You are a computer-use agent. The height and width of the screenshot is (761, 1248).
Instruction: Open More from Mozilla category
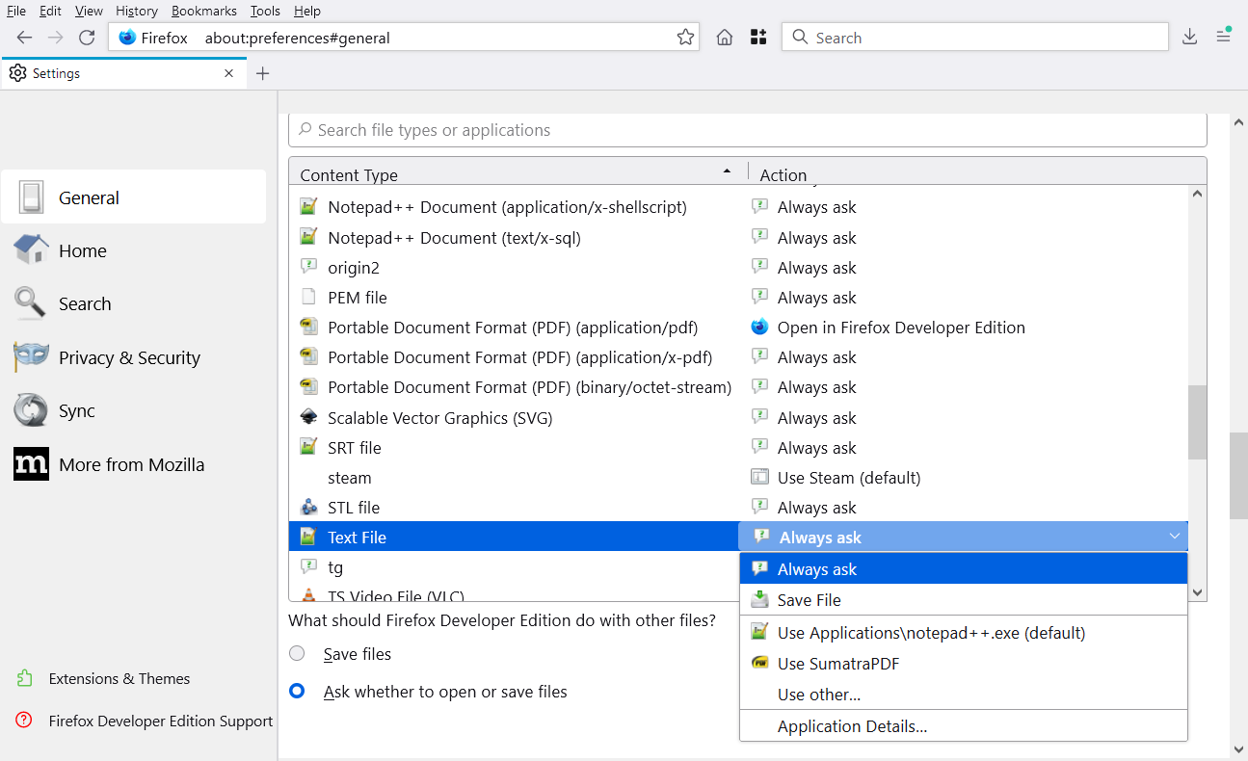pyautogui.click(x=134, y=464)
